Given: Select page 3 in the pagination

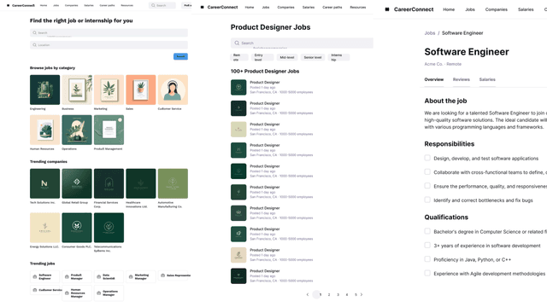Looking at the screenshot, I should tap(338, 294).
